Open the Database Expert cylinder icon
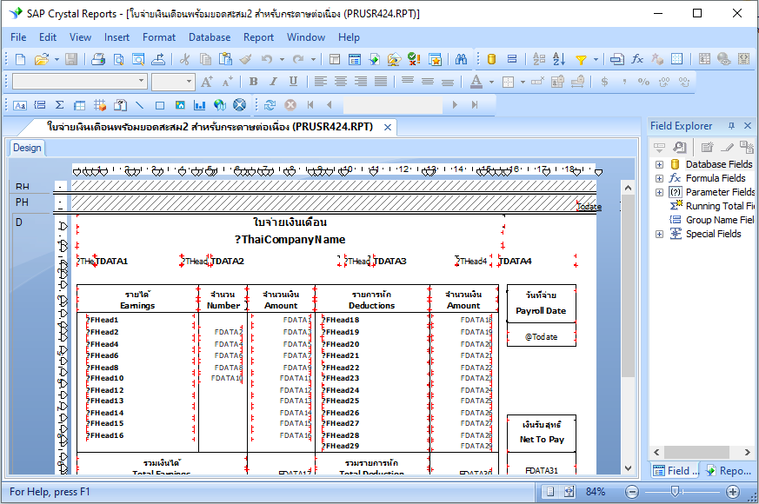Screen dimensions: 759x504 pos(491,59)
